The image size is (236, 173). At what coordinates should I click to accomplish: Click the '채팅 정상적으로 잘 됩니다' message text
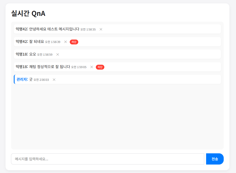(x=50, y=67)
